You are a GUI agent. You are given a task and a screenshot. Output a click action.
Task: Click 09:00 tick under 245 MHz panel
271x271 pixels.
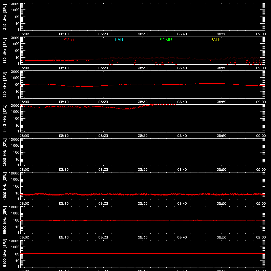[261, 34]
